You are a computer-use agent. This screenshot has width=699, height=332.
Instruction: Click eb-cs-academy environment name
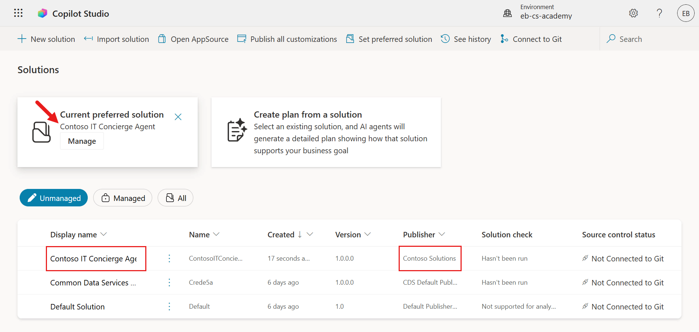[546, 16]
